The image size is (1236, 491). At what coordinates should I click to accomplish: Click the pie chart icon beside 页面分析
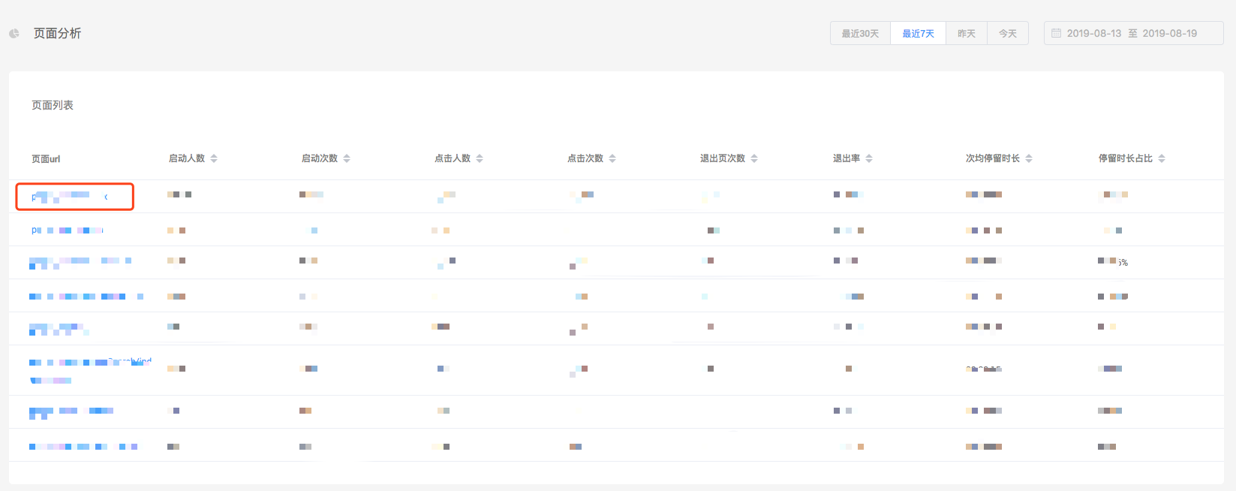(x=14, y=34)
